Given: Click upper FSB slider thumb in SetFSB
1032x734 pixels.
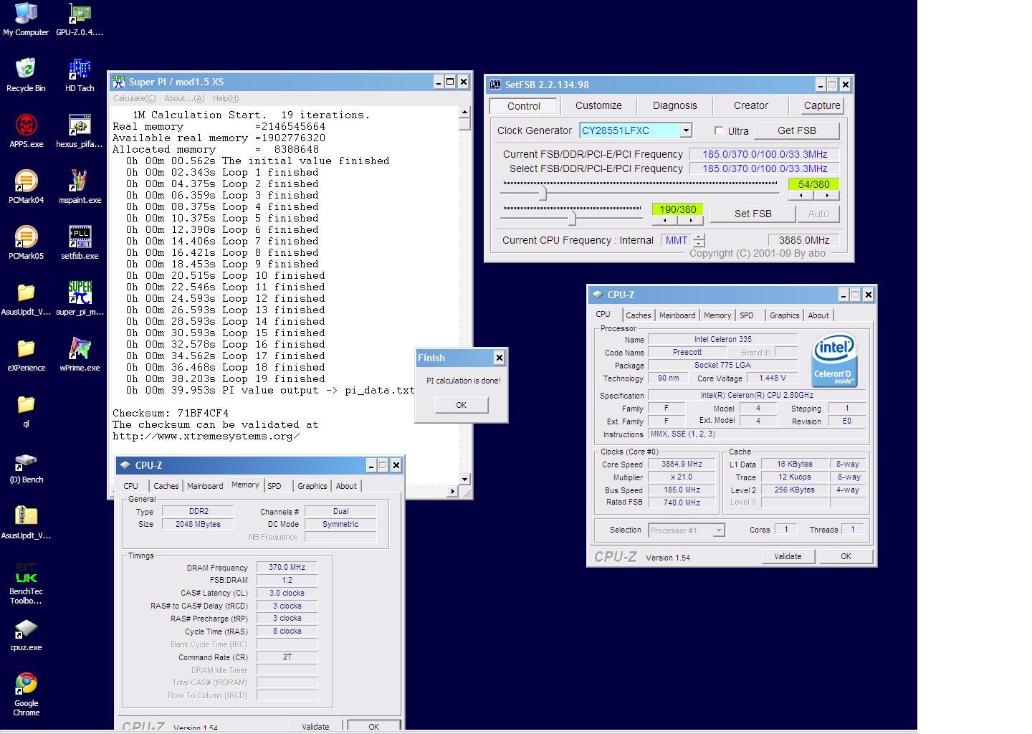Looking at the screenshot, I should pos(543,193).
